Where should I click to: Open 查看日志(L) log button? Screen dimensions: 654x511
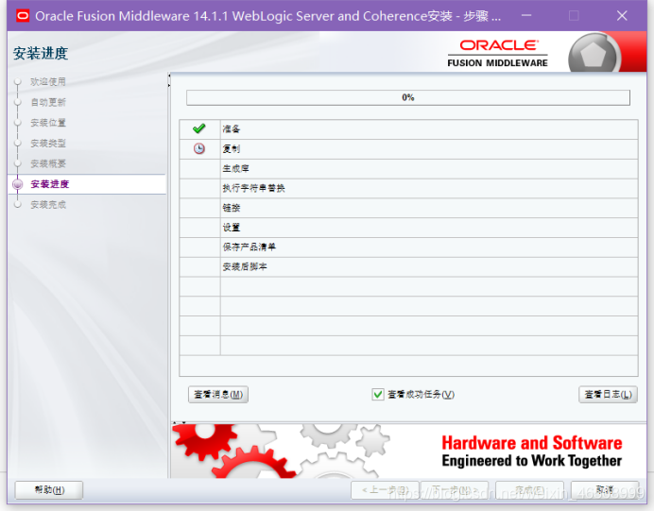(x=608, y=394)
